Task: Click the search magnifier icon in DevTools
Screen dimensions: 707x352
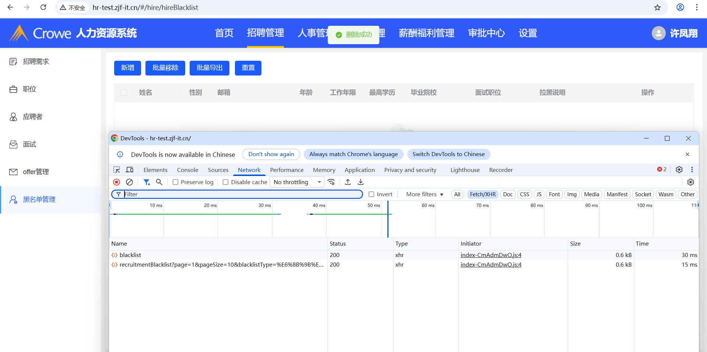Action: point(159,182)
